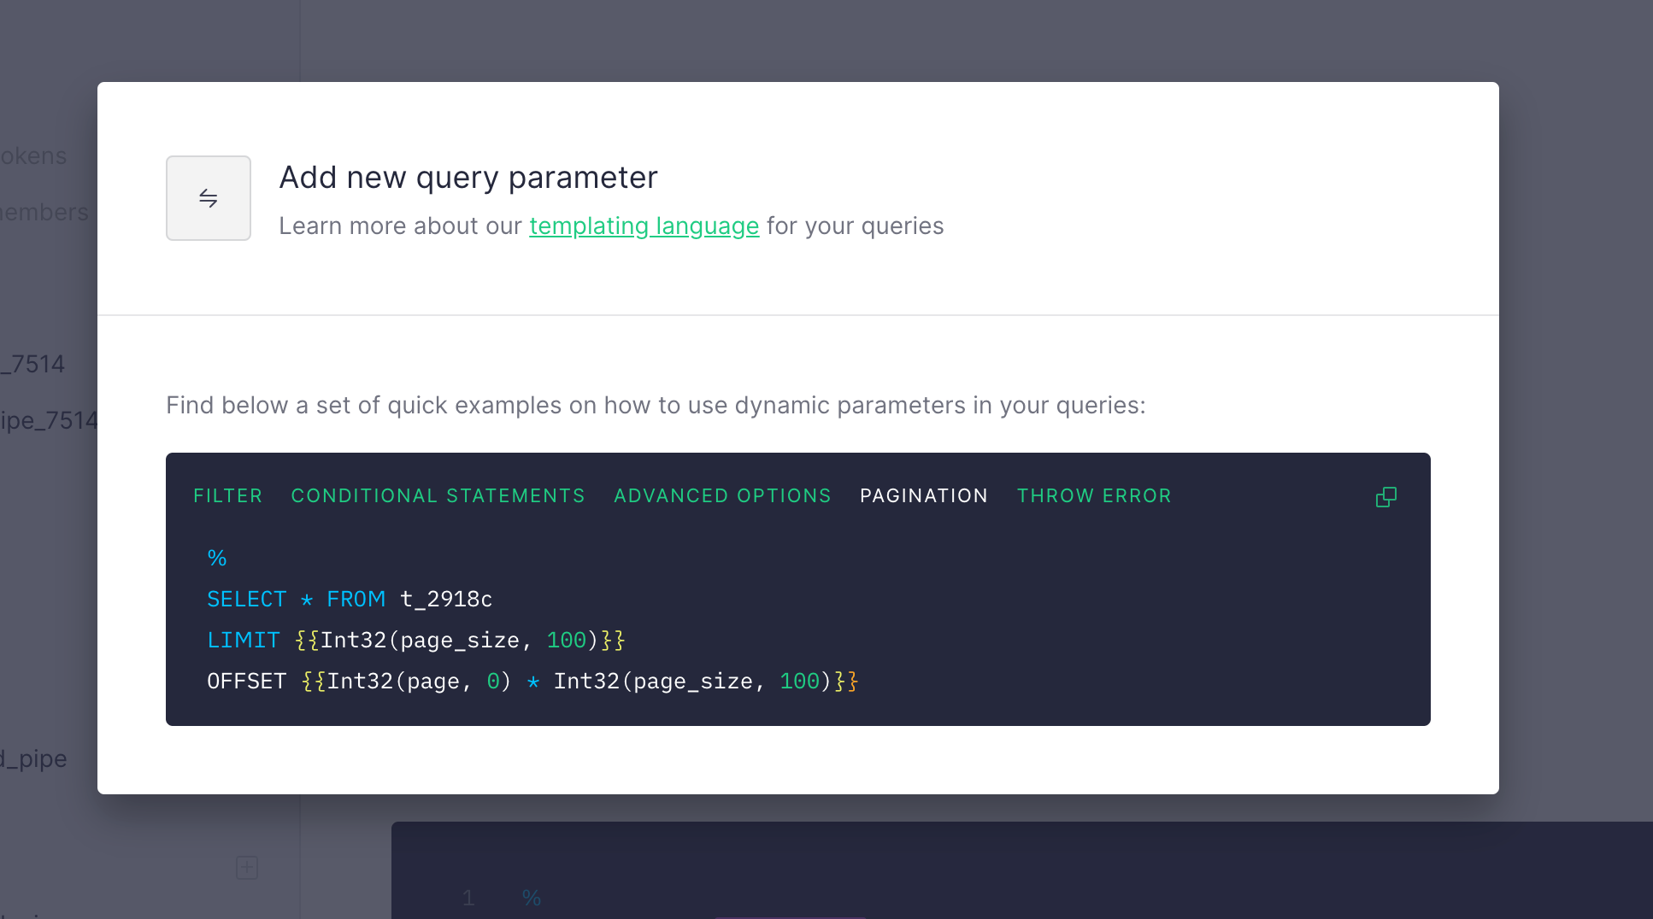Click the plus icon in the sidebar
Screen dimensions: 1653x919
(247, 868)
